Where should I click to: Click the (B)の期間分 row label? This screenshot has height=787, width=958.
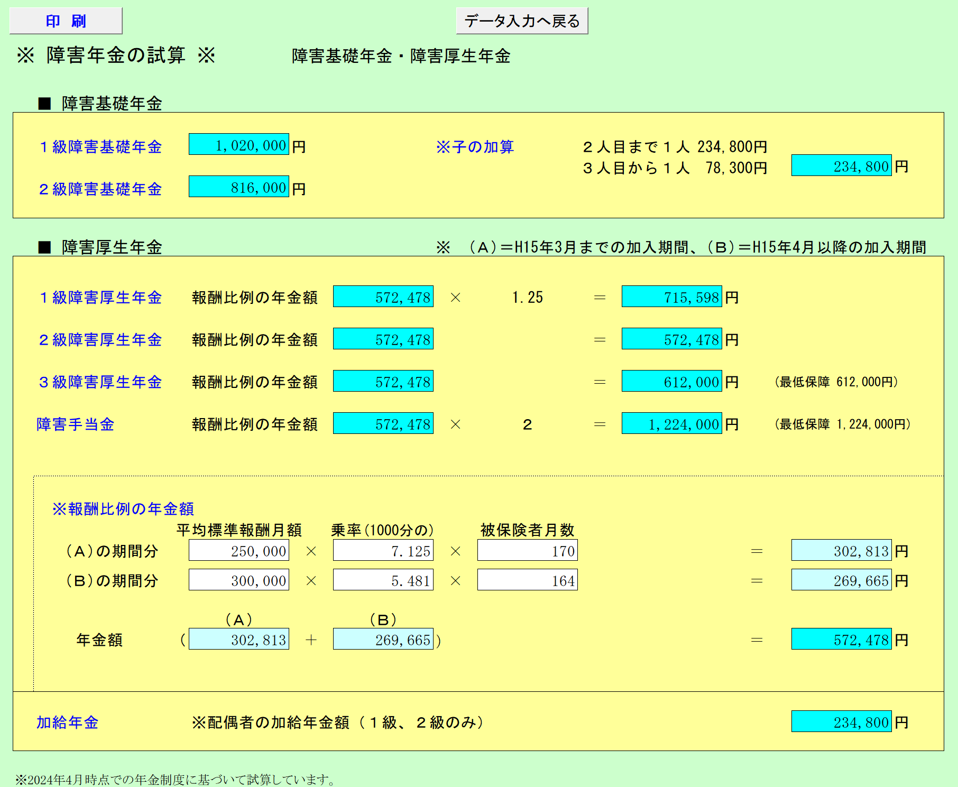coord(111,580)
